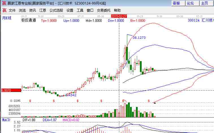The image size is (214, 133).
Task: Open the 帮助 menu
Action: (117, 10)
